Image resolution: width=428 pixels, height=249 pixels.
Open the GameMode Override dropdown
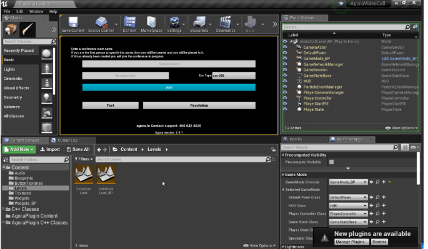[348, 182]
